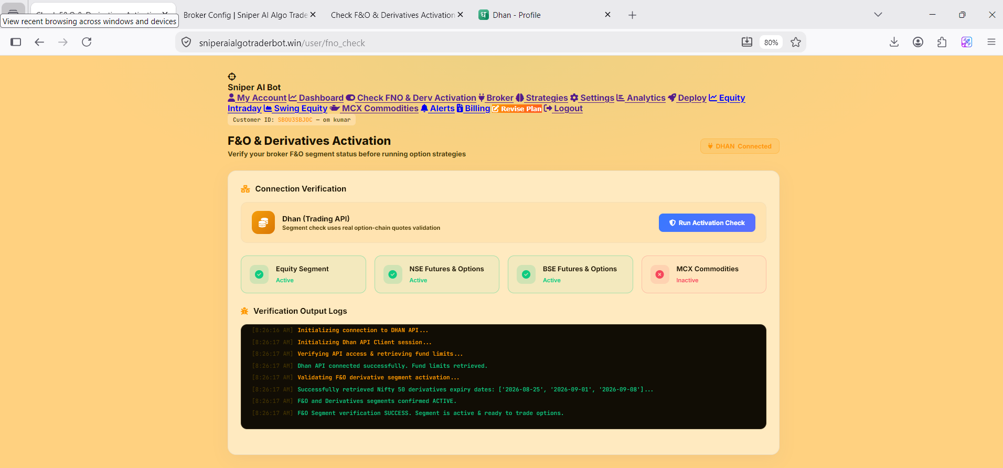Switch to the Broker Config tab
The image size is (1003, 468).
[x=246, y=15]
